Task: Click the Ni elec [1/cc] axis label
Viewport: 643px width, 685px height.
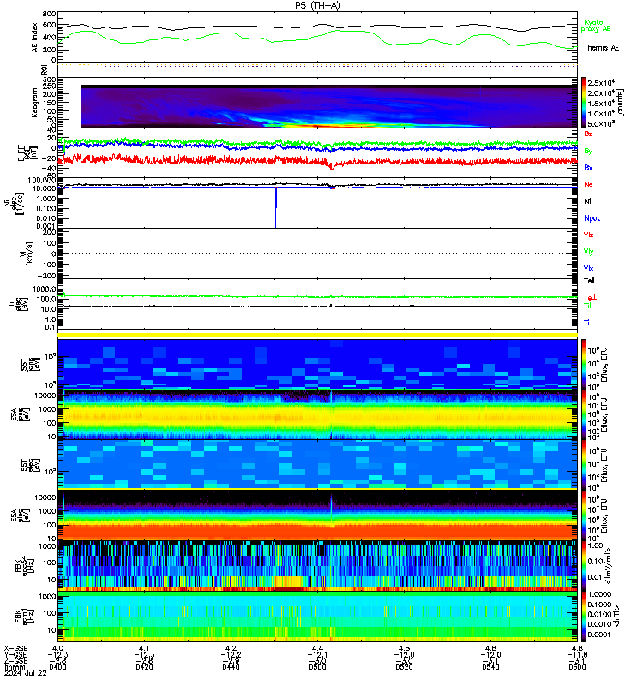Action: click(x=14, y=204)
